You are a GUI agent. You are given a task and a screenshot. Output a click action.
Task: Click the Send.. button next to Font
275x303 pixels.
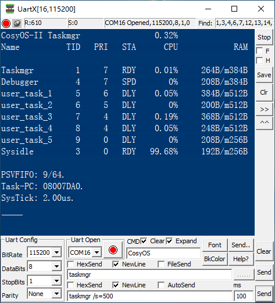click(241, 245)
